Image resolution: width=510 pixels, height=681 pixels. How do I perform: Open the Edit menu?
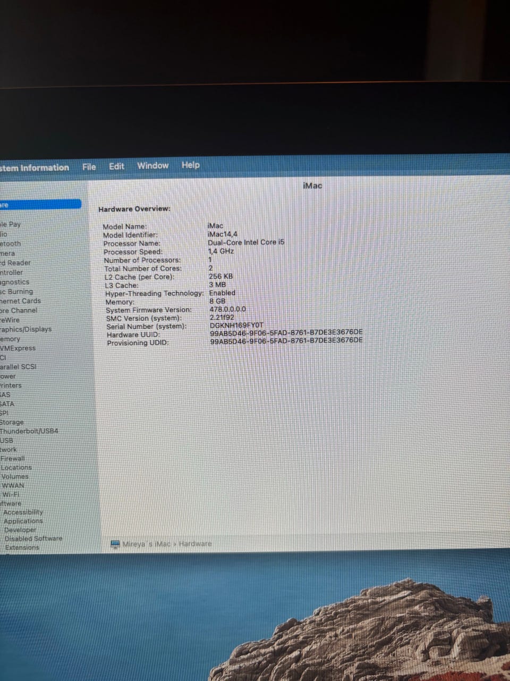[116, 166]
